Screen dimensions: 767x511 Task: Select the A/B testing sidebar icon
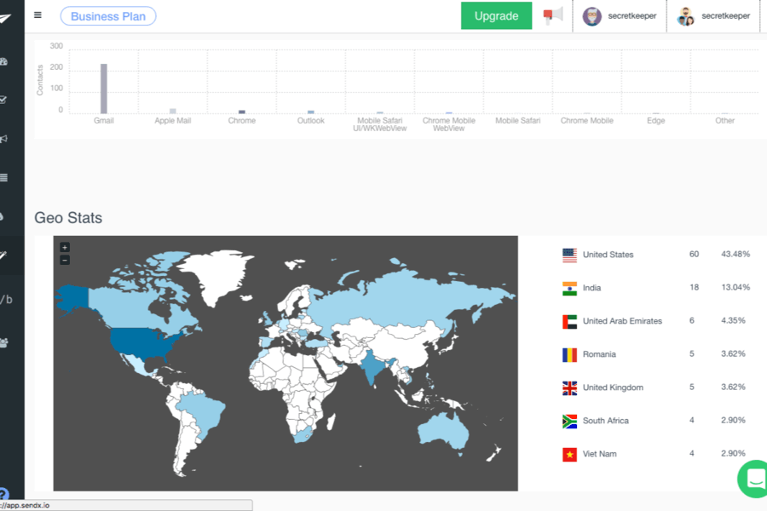pyautogui.click(x=5, y=299)
